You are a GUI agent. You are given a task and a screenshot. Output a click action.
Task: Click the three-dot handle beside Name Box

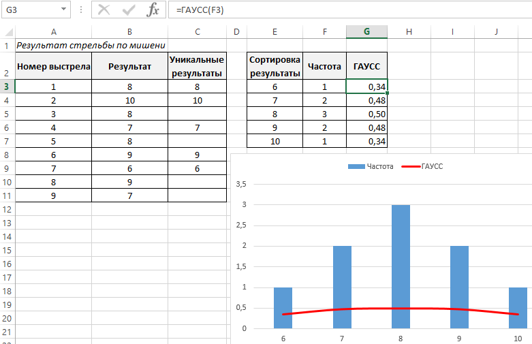point(81,10)
